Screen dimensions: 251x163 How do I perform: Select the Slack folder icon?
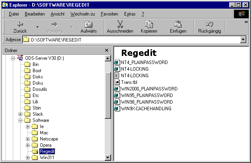coord(28,114)
